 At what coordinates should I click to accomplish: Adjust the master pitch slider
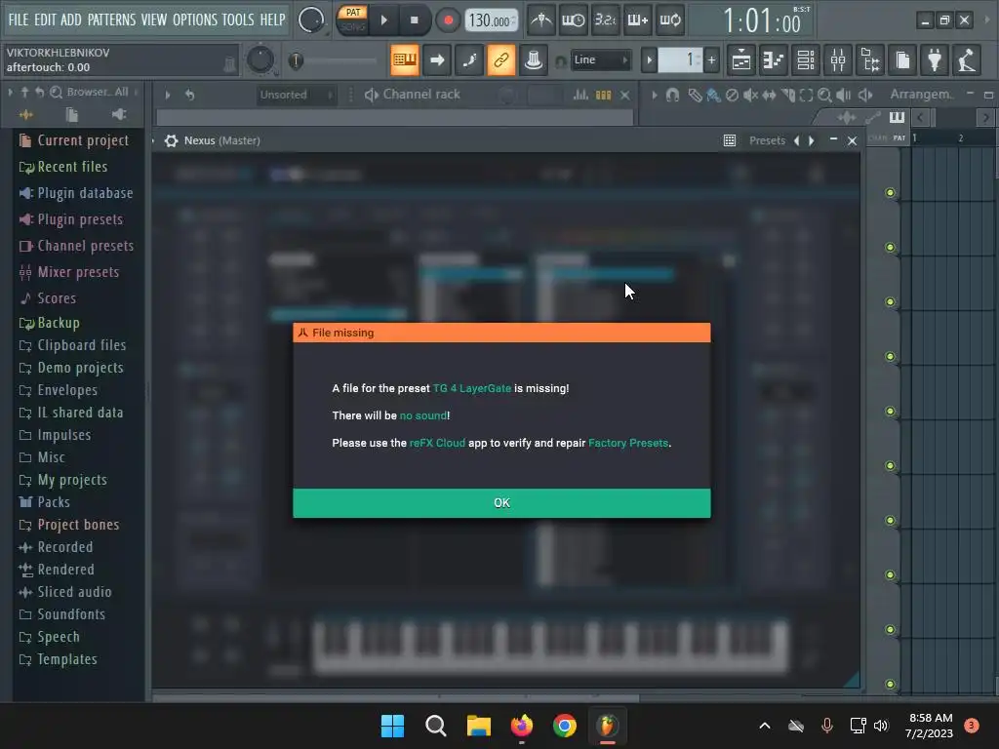coord(334,60)
